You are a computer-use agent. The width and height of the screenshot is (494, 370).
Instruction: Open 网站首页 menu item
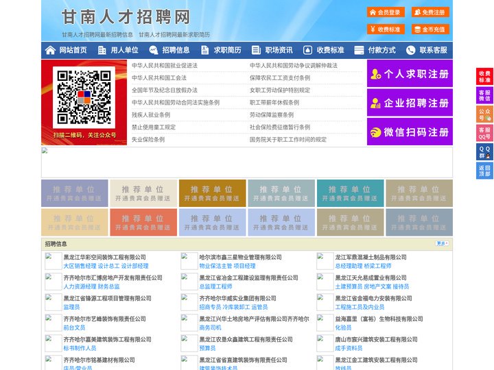coord(73,50)
